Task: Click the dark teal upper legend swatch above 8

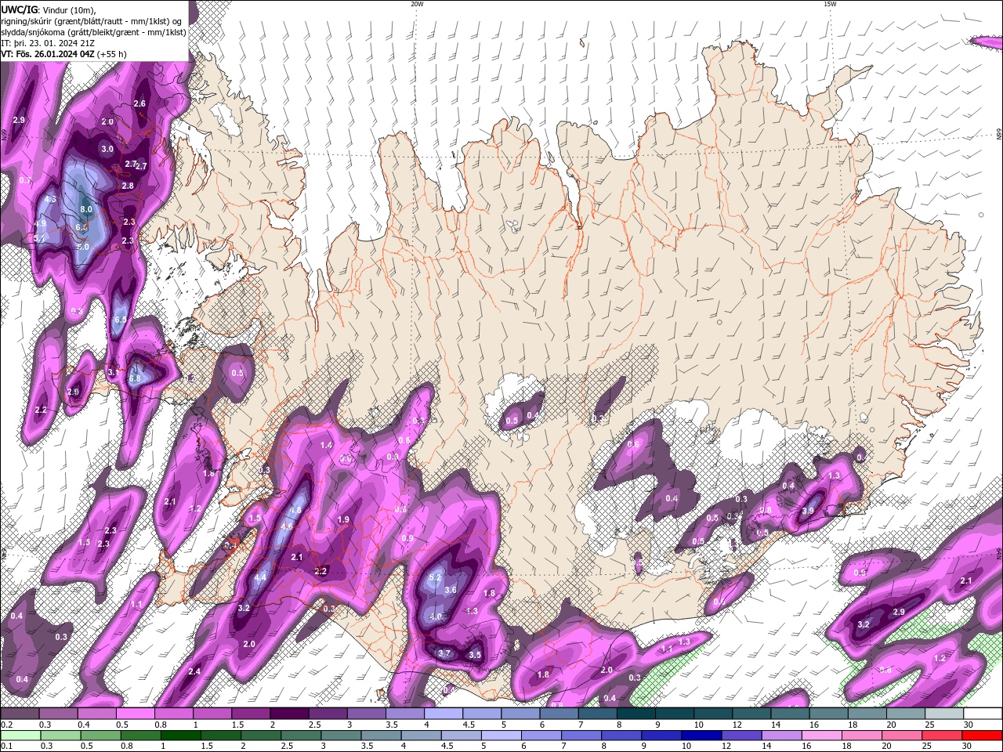Action: click(636, 714)
